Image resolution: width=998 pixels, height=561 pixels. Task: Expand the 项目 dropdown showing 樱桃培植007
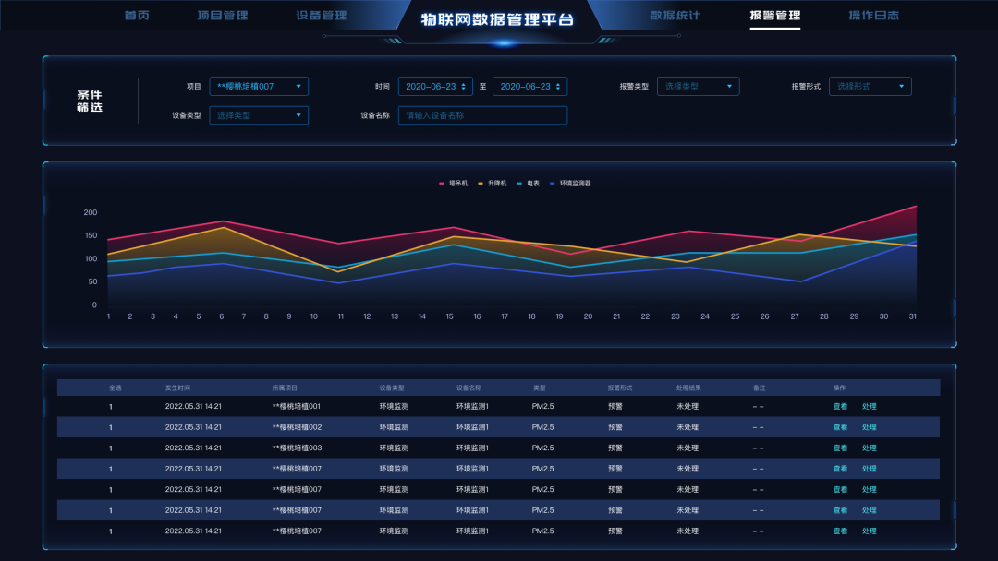click(x=259, y=87)
